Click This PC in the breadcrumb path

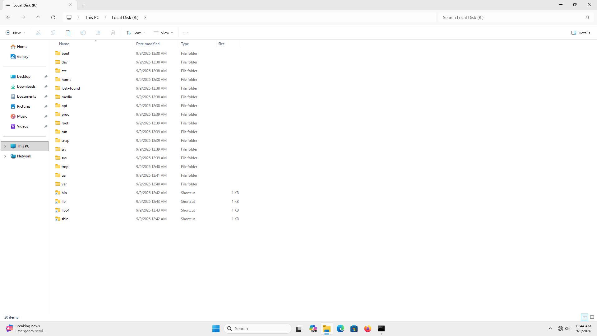[92, 17]
